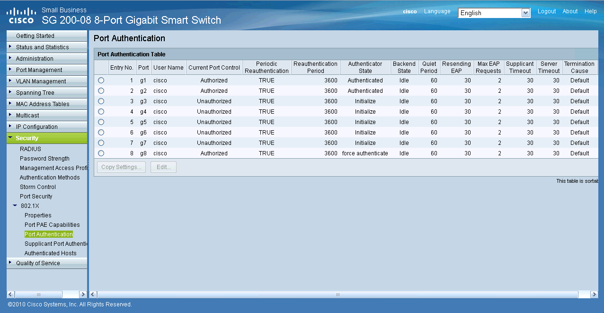This screenshot has width=604, height=313.
Task: Choose the g8 row radio button
Action: pyautogui.click(x=101, y=153)
